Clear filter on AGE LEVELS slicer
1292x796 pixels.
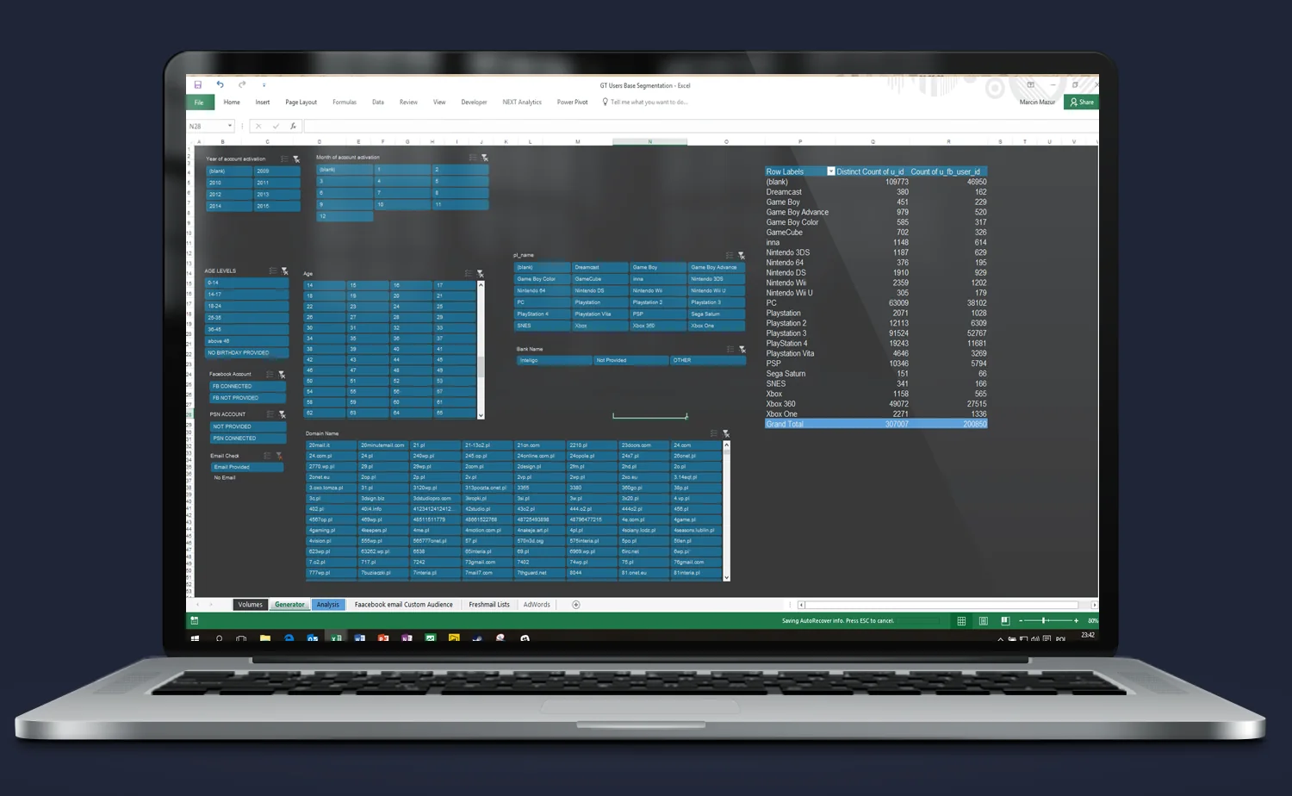(x=285, y=271)
